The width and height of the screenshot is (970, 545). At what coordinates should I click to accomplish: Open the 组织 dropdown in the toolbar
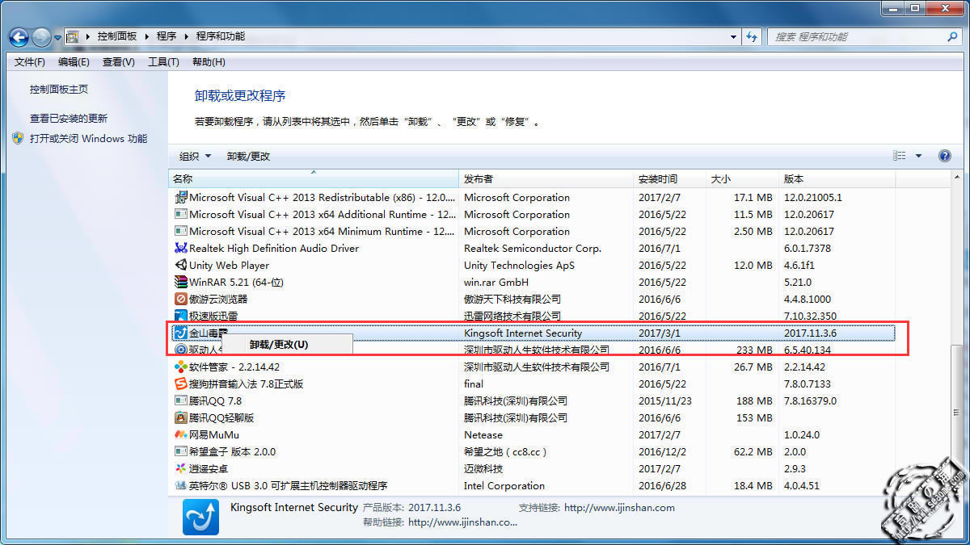(195, 156)
